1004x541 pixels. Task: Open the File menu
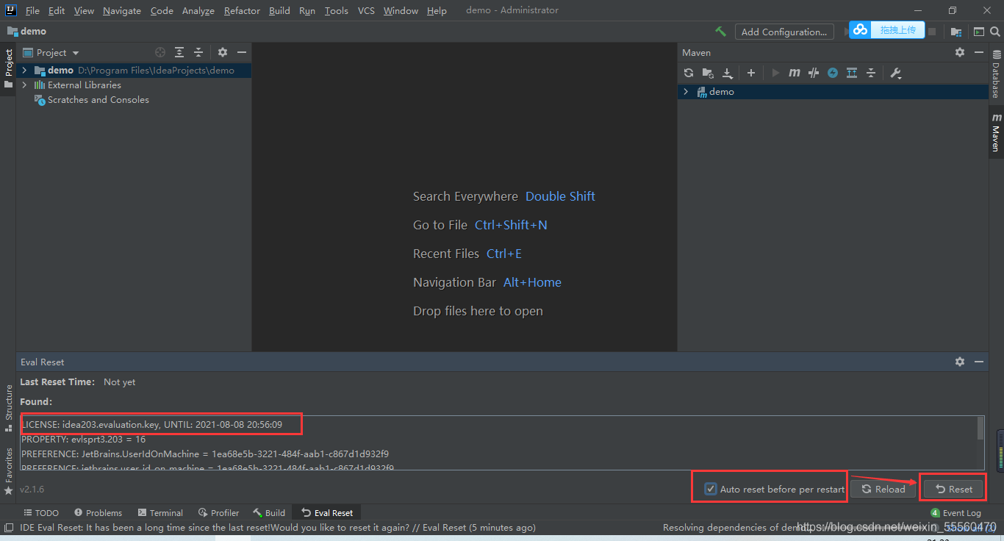32,10
